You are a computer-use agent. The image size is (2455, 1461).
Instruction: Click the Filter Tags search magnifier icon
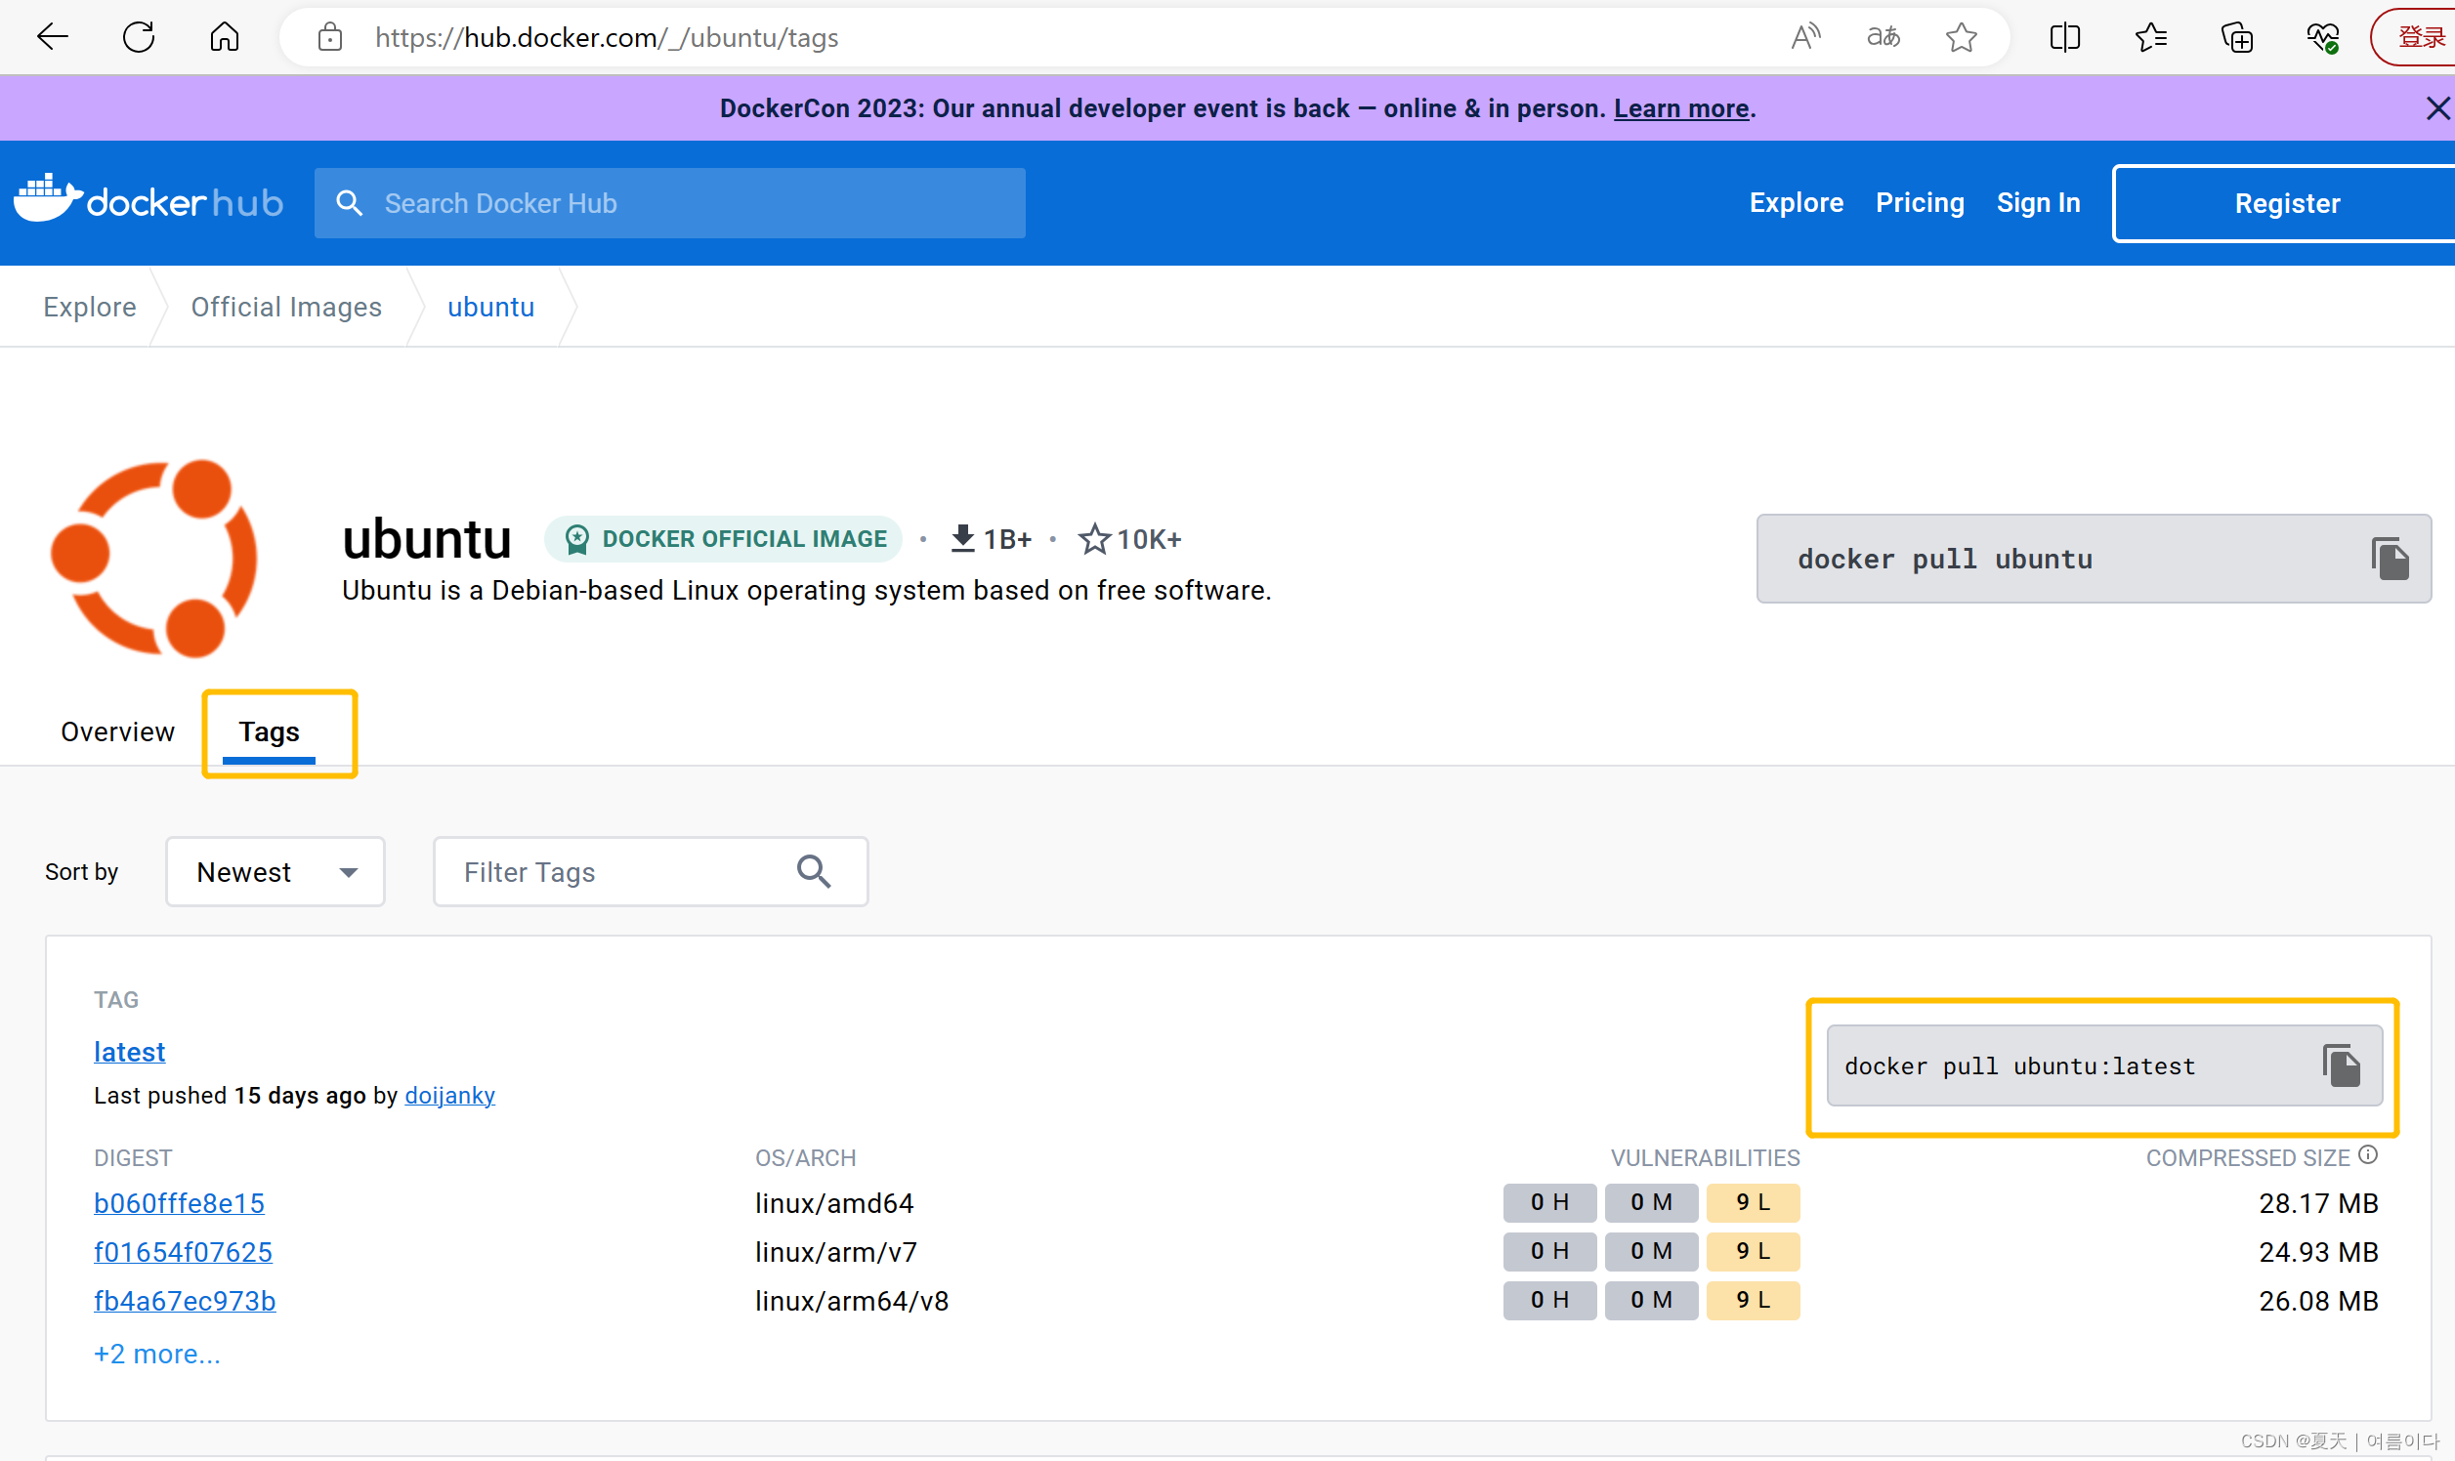[814, 871]
